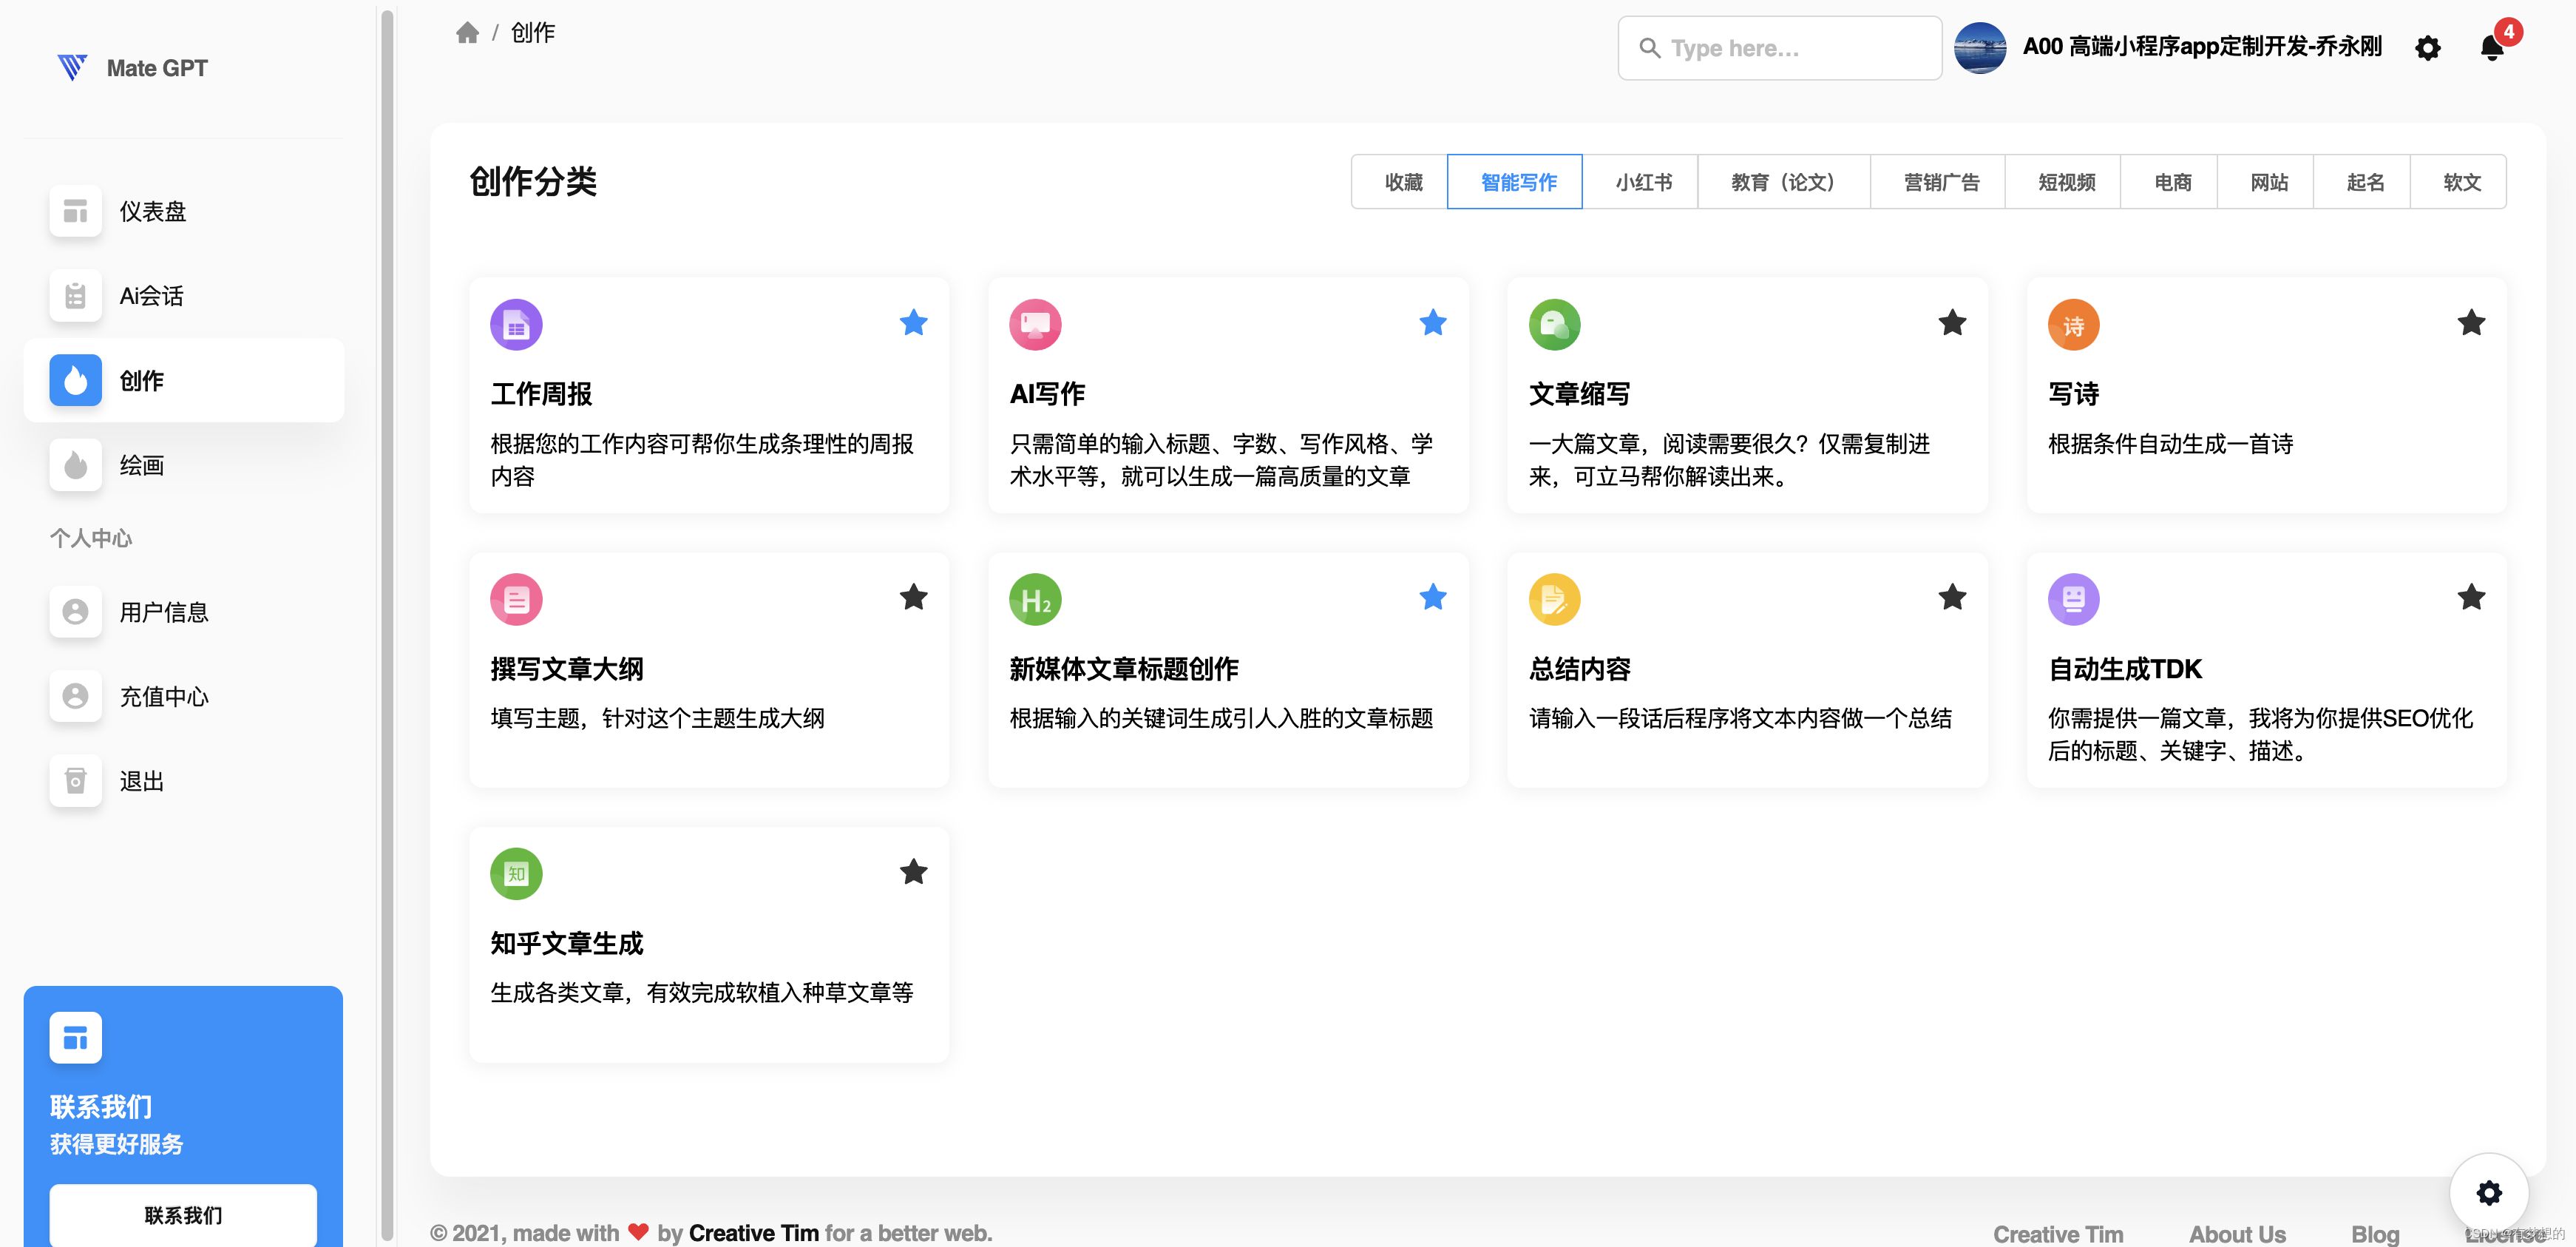
Task: Click the 撰写文章大纲 pink icon
Action: (x=516, y=599)
